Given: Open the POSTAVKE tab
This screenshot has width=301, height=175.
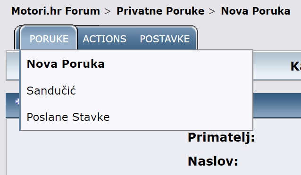Looking at the screenshot, I should (x=165, y=39).
